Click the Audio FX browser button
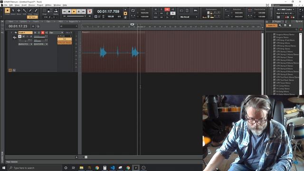Viewport: 304px width, 171px height. (272, 26)
